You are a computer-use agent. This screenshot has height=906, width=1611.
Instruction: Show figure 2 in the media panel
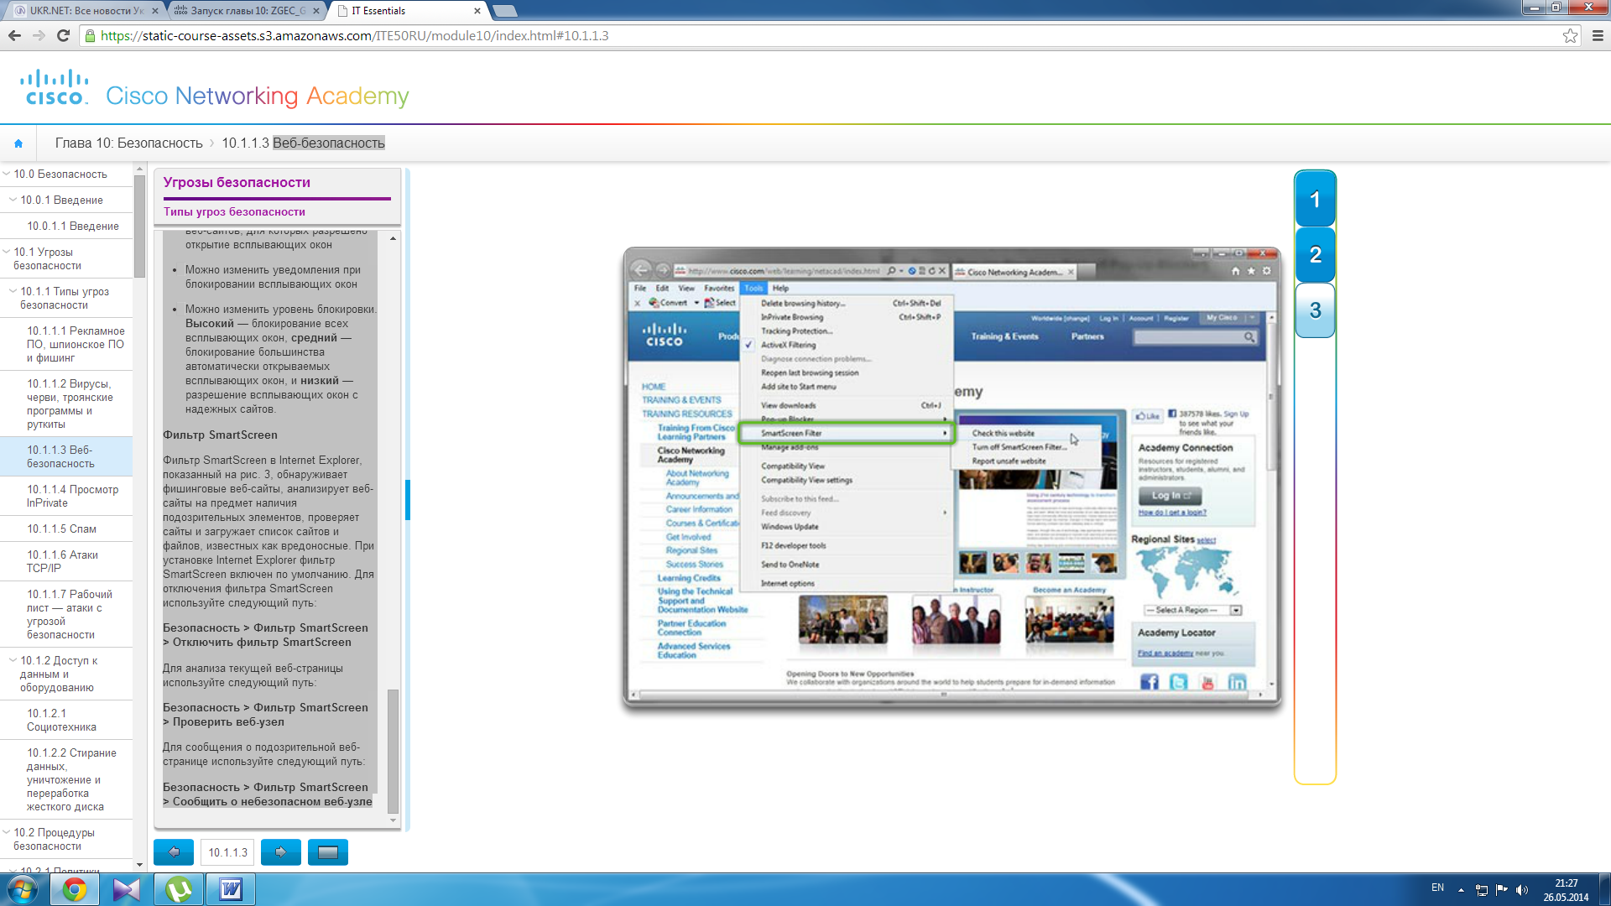[x=1315, y=255]
